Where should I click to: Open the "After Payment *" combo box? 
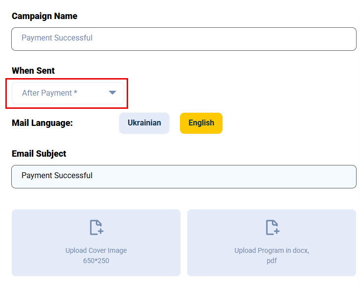tap(67, 93)
